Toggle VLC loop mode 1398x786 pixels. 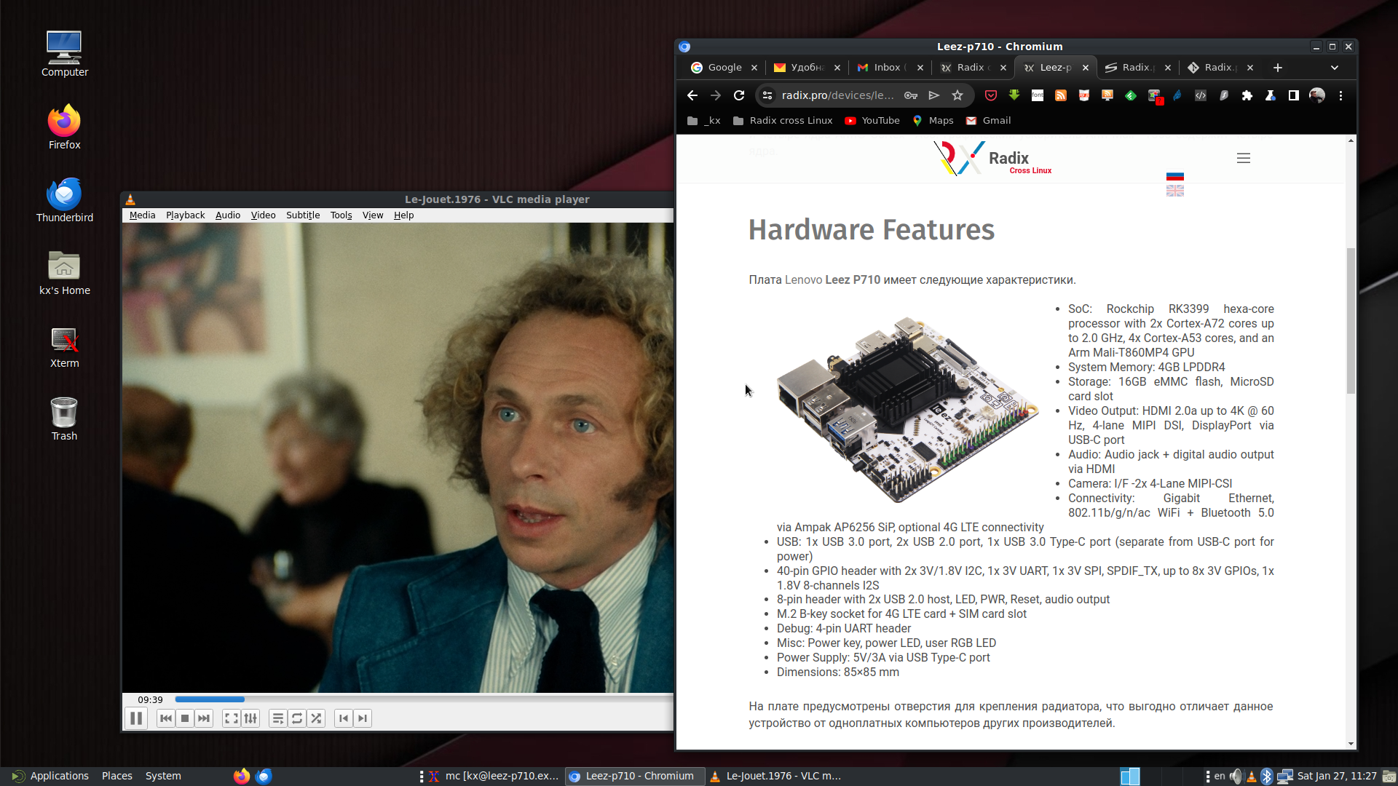coord(297,719)
